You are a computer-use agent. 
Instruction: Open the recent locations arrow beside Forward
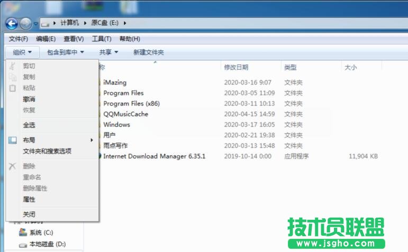[36, 24]
